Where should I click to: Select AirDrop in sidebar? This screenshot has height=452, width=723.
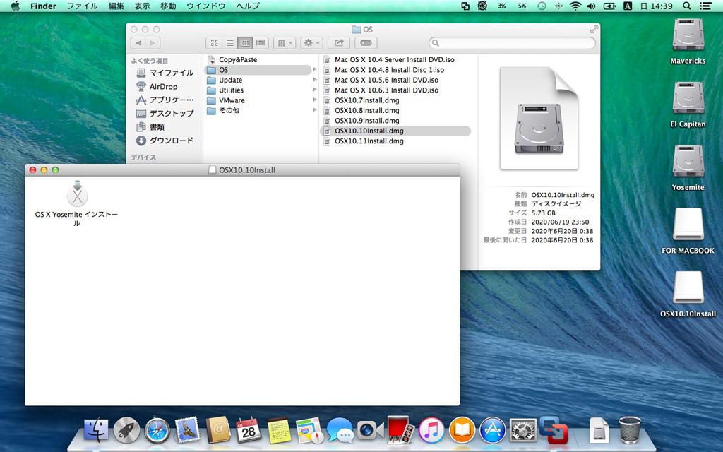(x=157, y=86)
